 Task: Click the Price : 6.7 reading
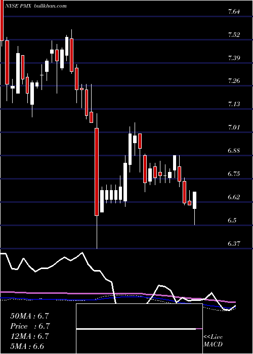[x=29, y=326]
